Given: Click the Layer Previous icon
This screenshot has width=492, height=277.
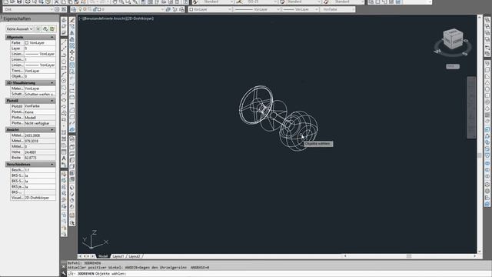Looking at the screenshot, I should pos(175,9).
